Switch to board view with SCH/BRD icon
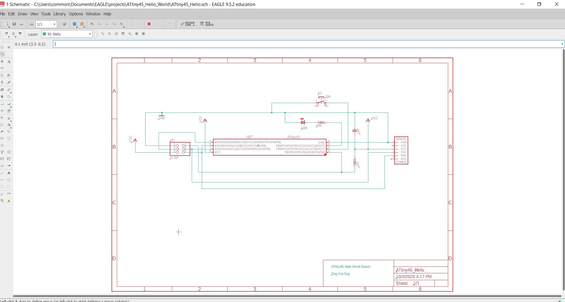 coord(32,24)
